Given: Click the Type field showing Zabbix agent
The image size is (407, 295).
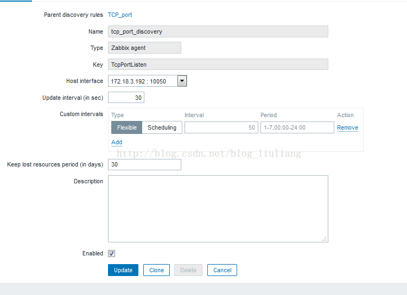Looking at the screenshot, I should point(144,48).
